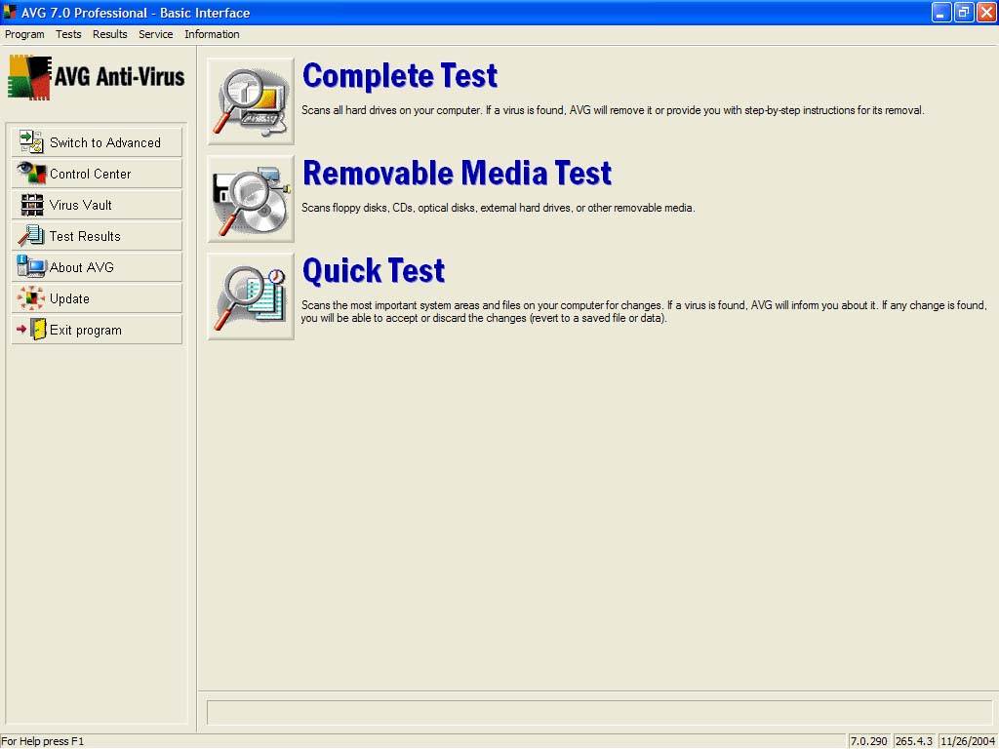The width and height of the screenshot is (999, 749).
Task: View Test Results via sidebar label
Action: [x=86, y=236]
